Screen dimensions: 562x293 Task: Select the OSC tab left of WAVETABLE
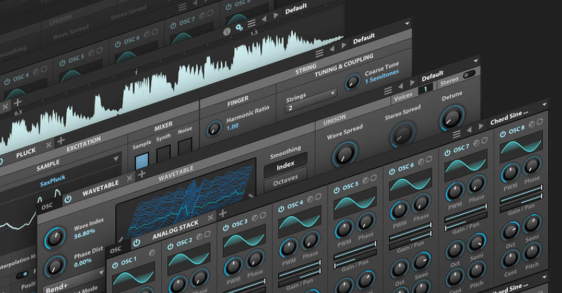coord(47,205)
